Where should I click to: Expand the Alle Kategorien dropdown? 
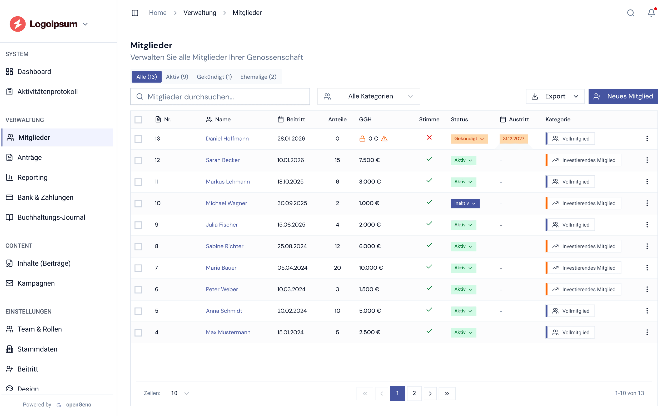click(x=369, y=96)
